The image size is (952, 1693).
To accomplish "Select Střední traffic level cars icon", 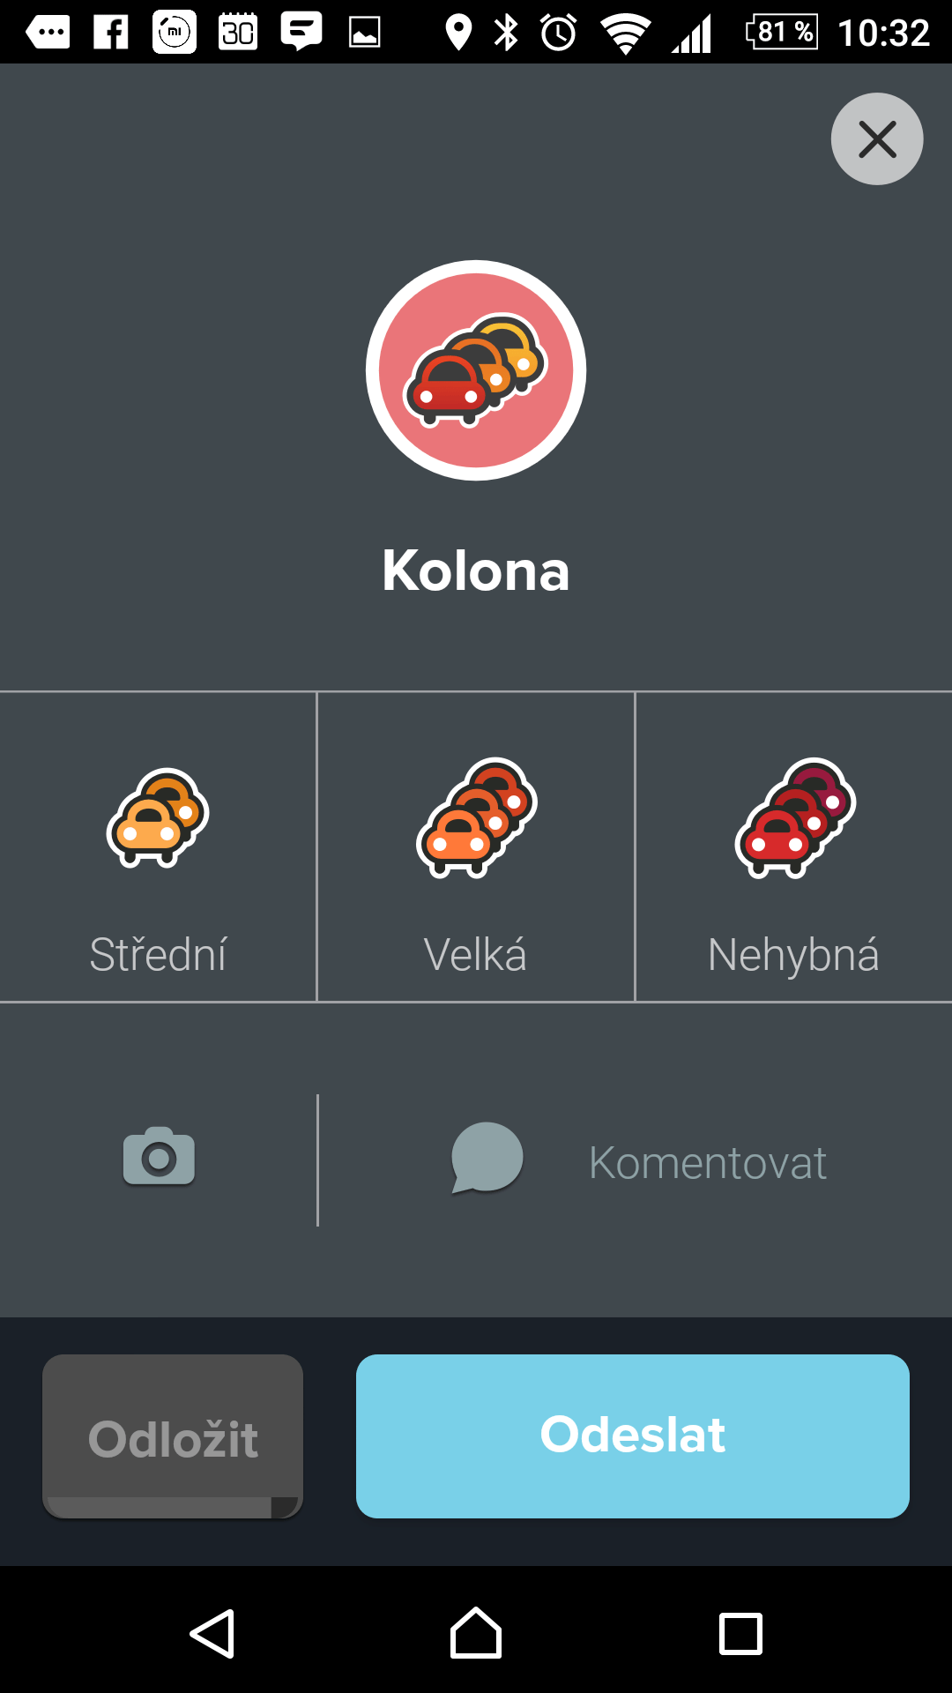I will [x=158, y=818].
